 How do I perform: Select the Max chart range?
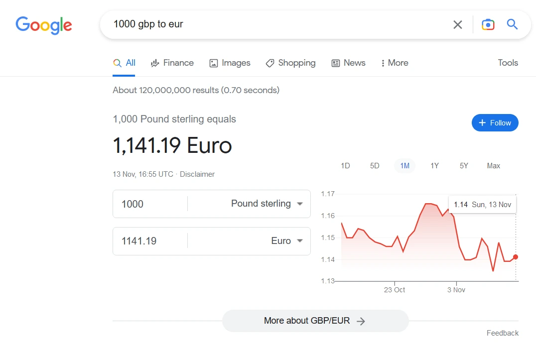493,166
